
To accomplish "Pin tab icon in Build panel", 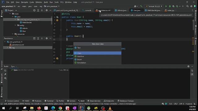I will [5, 74].
